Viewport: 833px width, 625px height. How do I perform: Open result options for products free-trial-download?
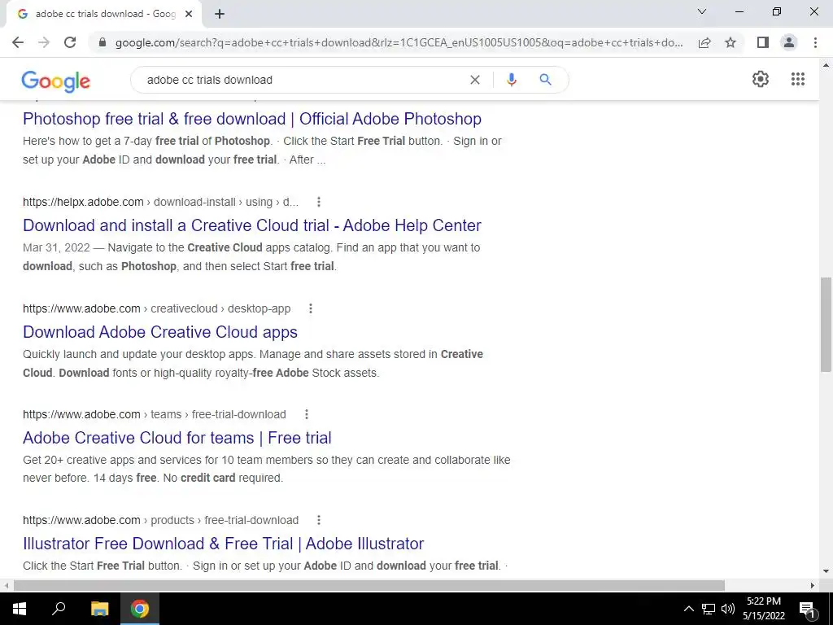pyautogui.click(x=319, y=520)
